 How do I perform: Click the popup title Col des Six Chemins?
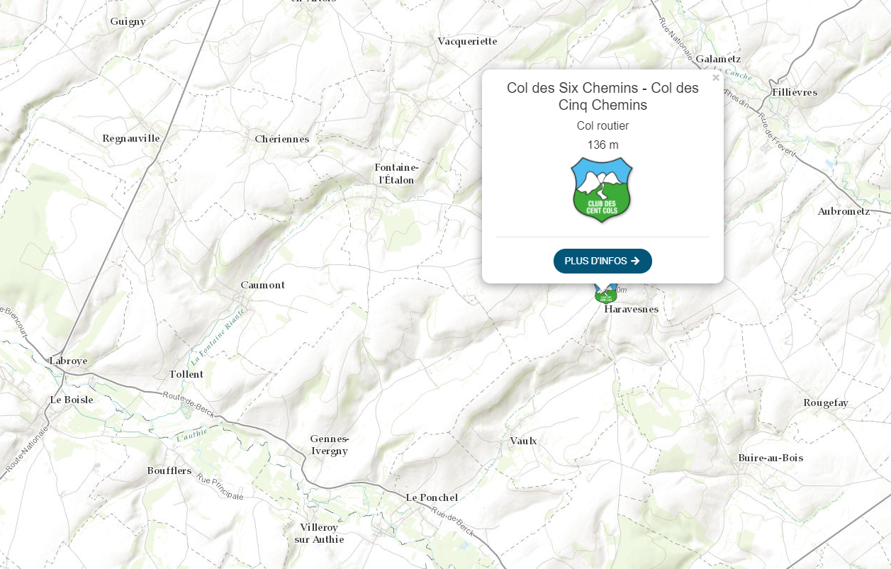[603, 96]
